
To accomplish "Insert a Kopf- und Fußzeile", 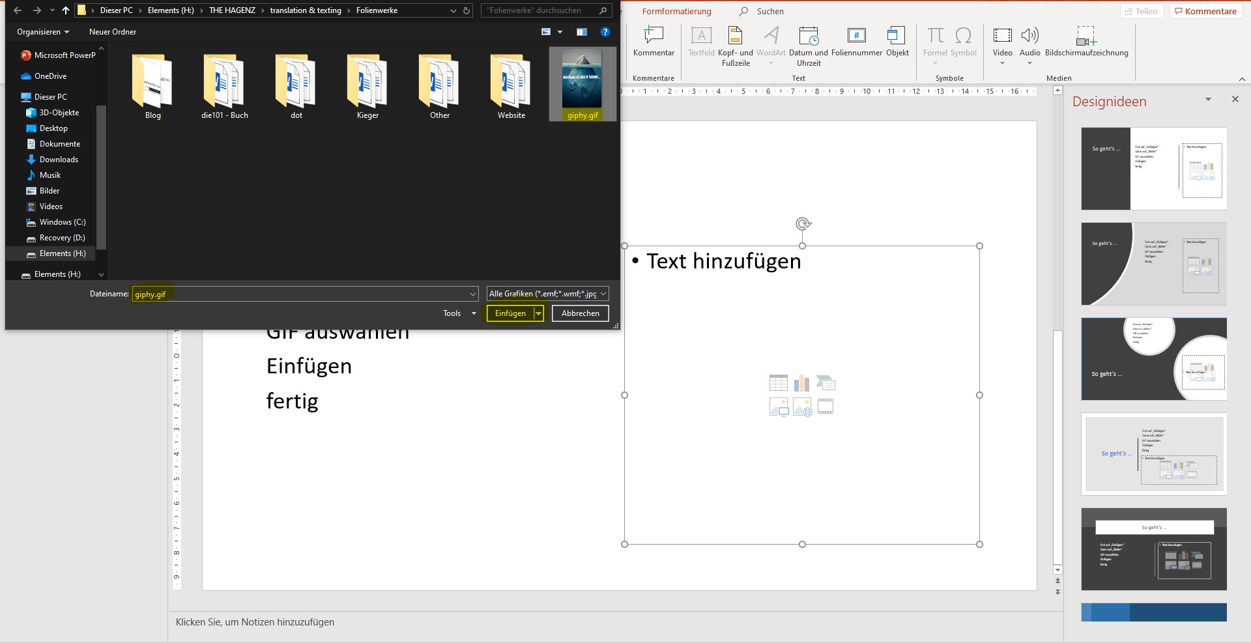I will [736, 46].
